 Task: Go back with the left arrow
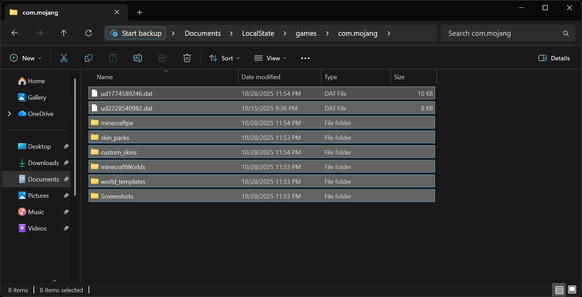pos(14,33)
